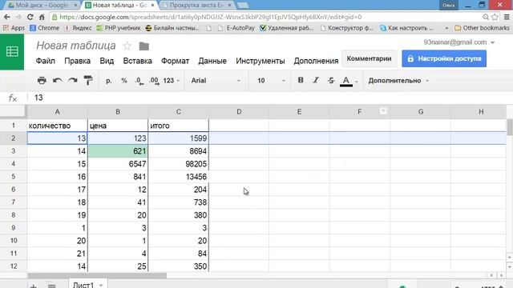Open the Chrome menu icon

point(507,17)
